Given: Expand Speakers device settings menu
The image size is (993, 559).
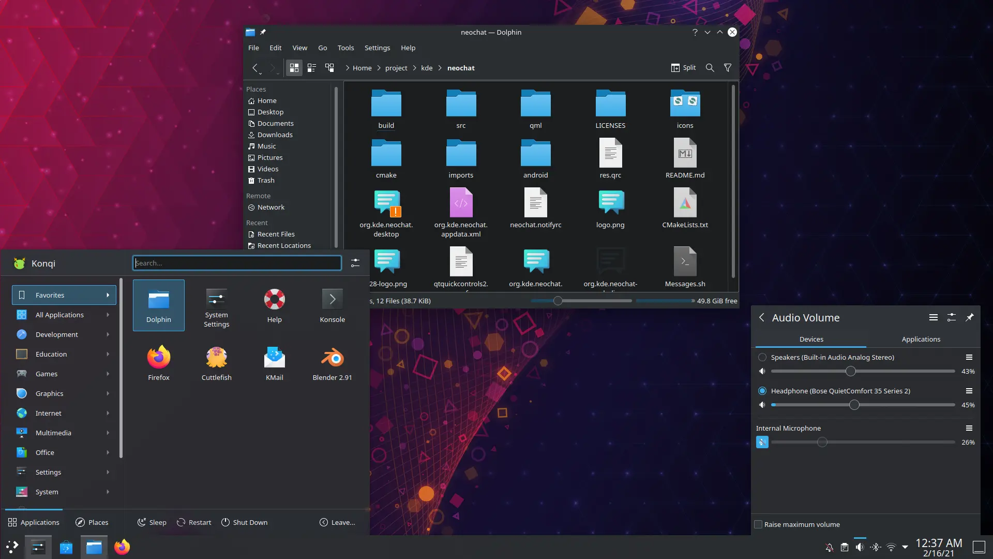Looking at the screenshot, I should (970, 357).
